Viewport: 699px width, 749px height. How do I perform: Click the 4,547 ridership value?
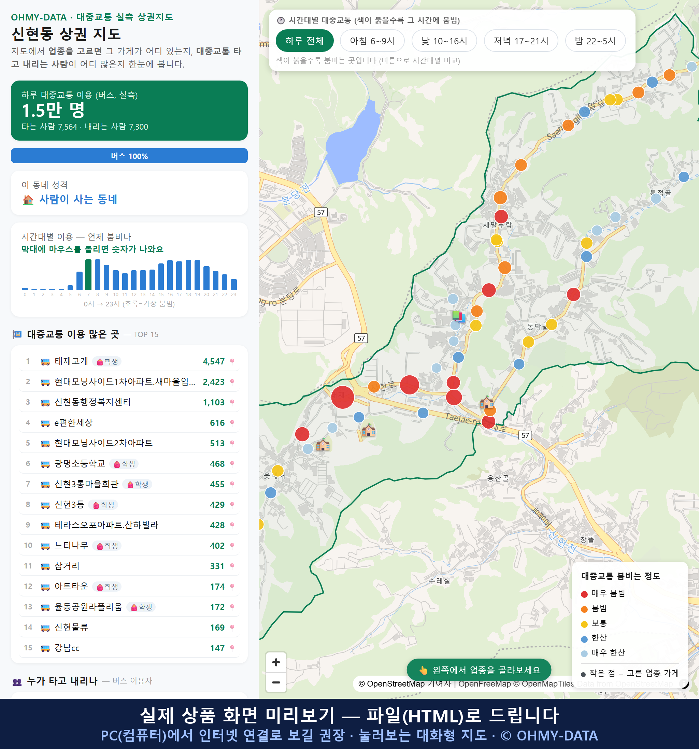click(214, 362)
